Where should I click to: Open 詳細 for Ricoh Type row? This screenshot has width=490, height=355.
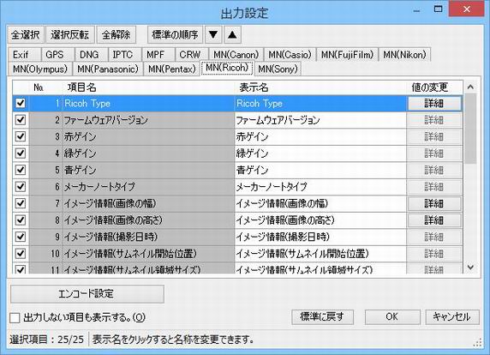coord(434,103)
